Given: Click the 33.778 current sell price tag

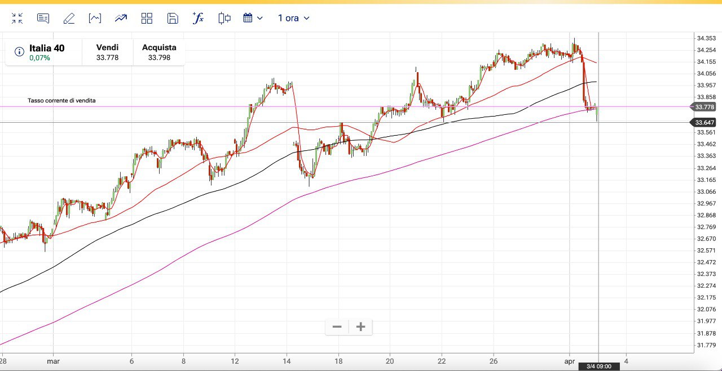Looking at the screenshot, I should click(705, 107).
